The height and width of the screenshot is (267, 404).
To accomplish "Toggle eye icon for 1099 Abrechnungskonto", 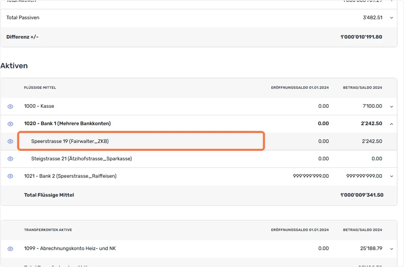I will pos(10,249).
